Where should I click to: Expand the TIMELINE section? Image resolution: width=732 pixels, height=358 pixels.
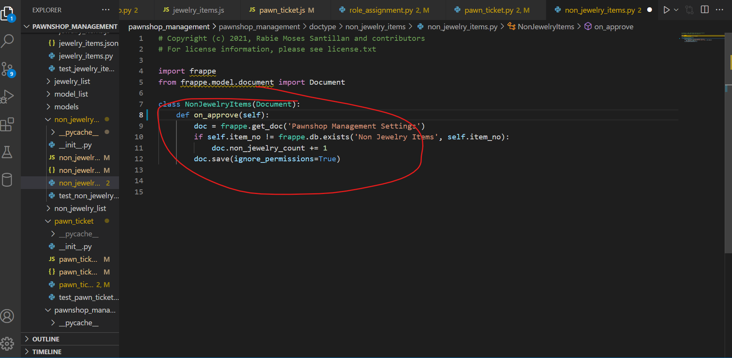coord(70,352)
